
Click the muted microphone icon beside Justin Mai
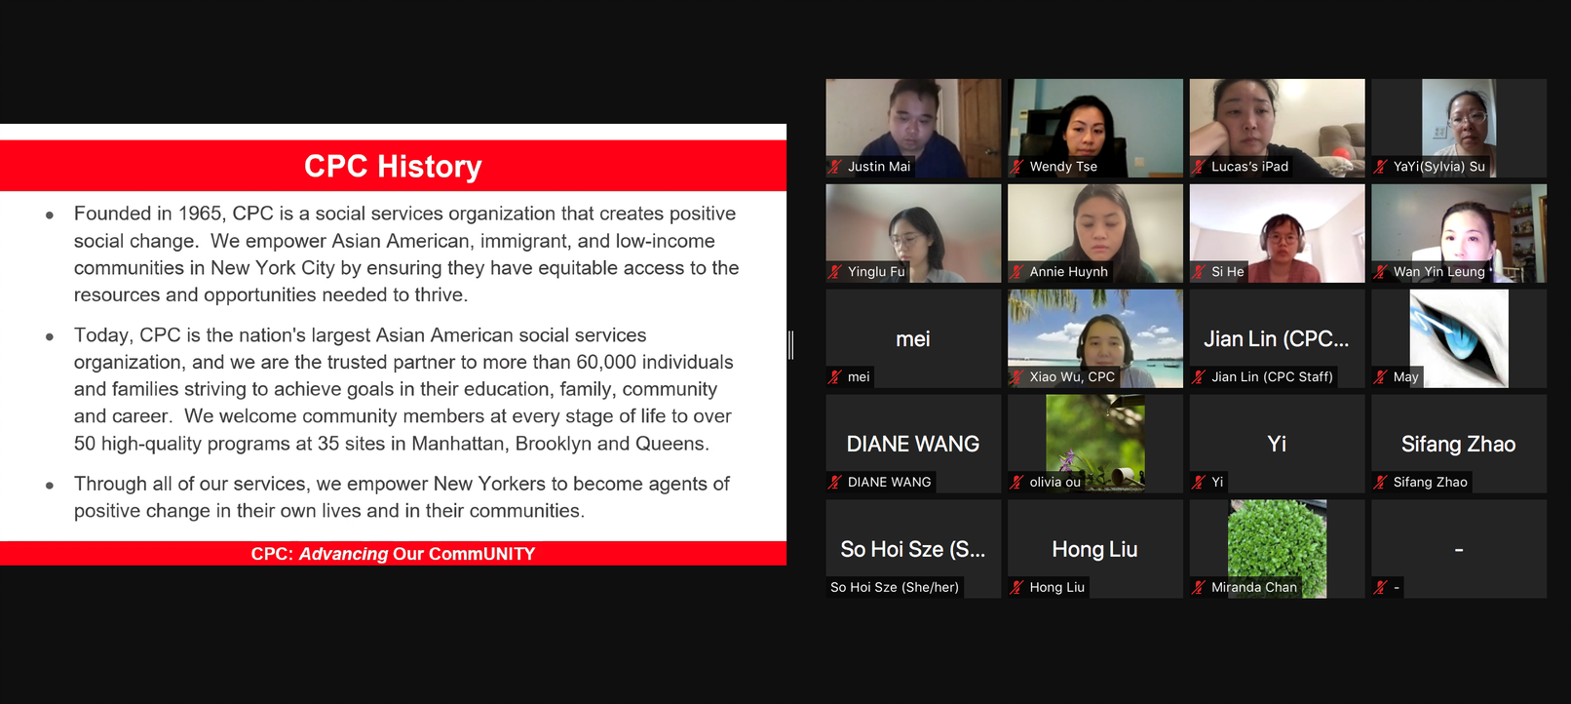point(835,167)
